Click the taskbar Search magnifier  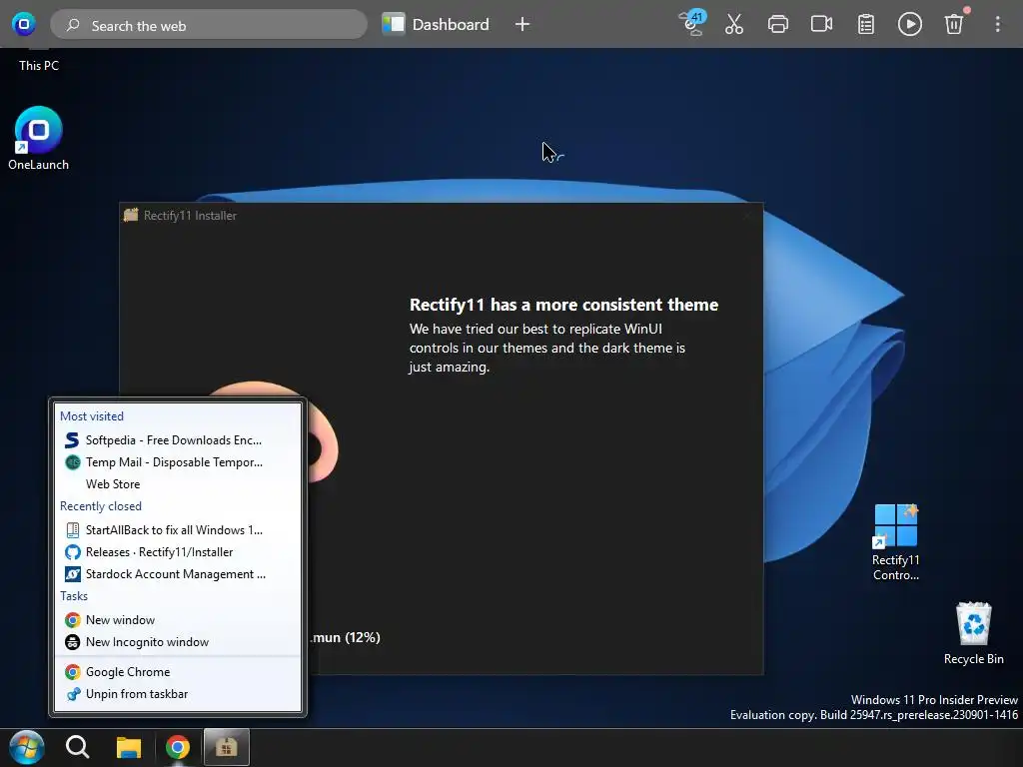click(78, 747)
